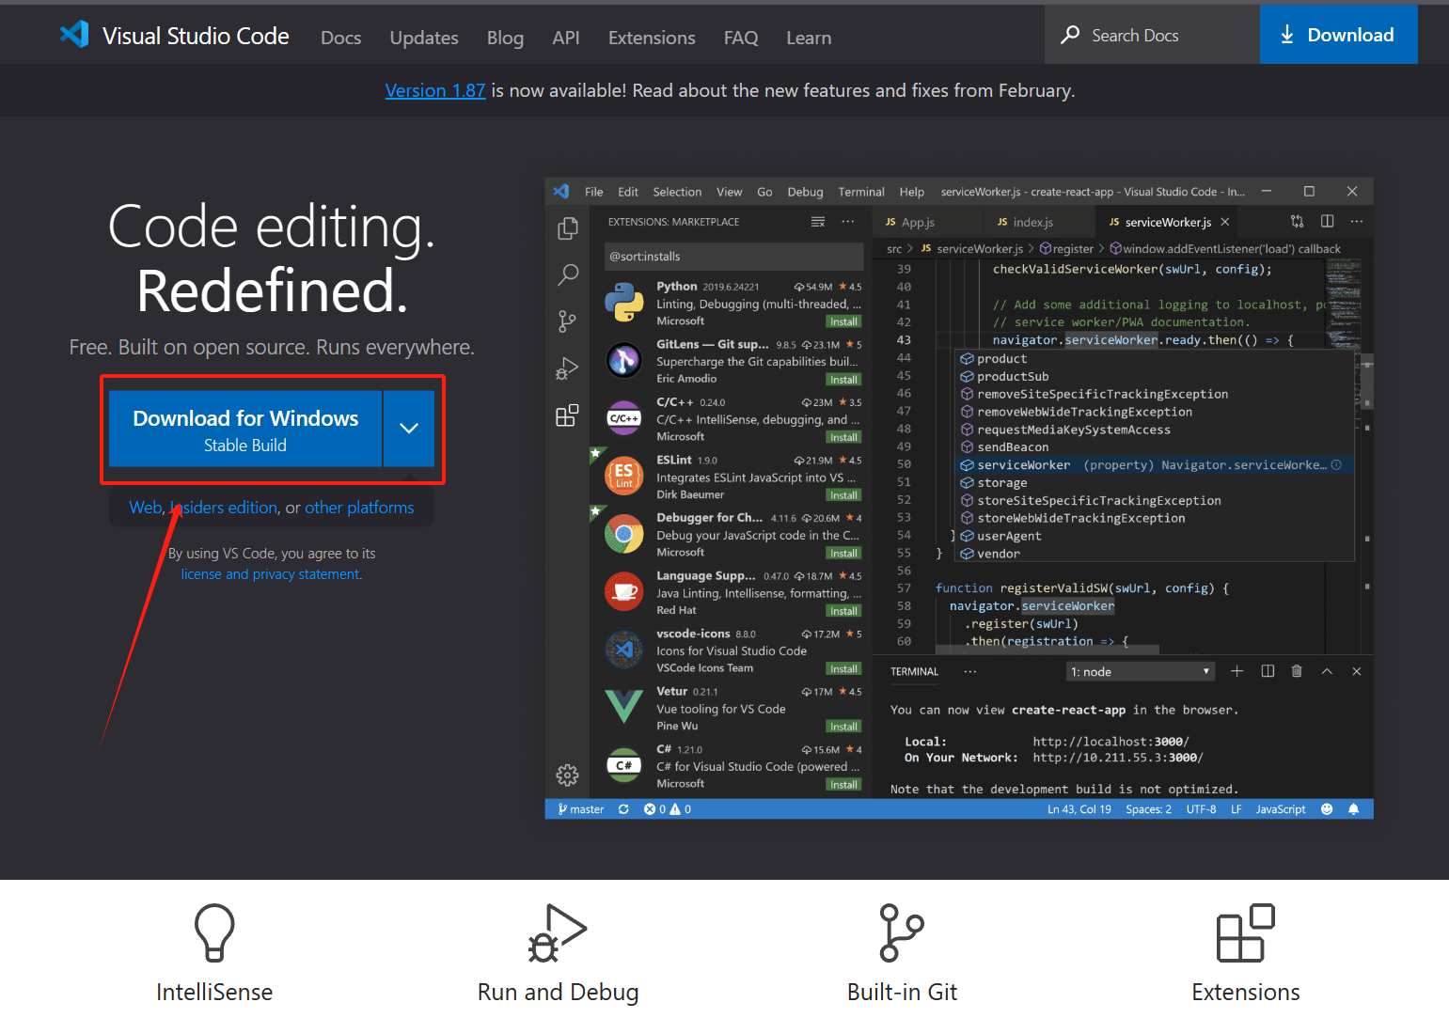This screenshot has width=1449, height=1018.
Task: Open extensions panel more actions ellipsis
Action: pos(848,222)
